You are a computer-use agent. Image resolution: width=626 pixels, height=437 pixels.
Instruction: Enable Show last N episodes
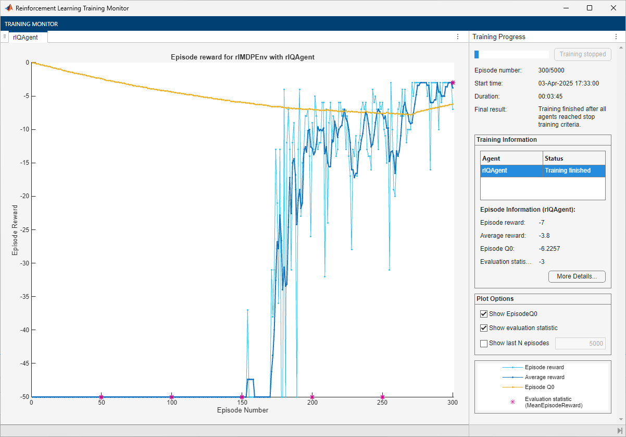tap(484, 343)
